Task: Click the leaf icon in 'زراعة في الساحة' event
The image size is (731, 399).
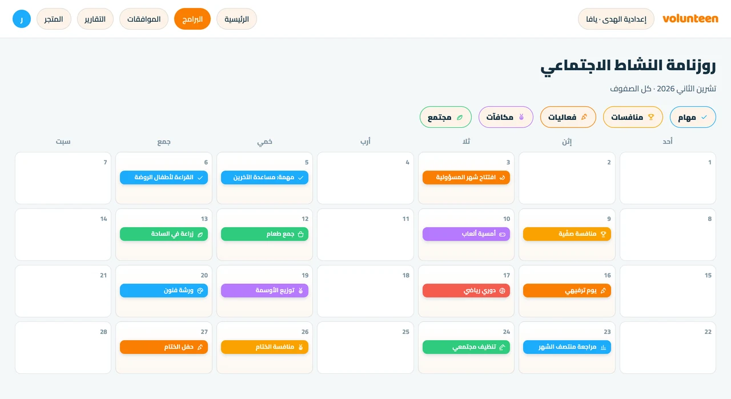Action: click(200, 234)
